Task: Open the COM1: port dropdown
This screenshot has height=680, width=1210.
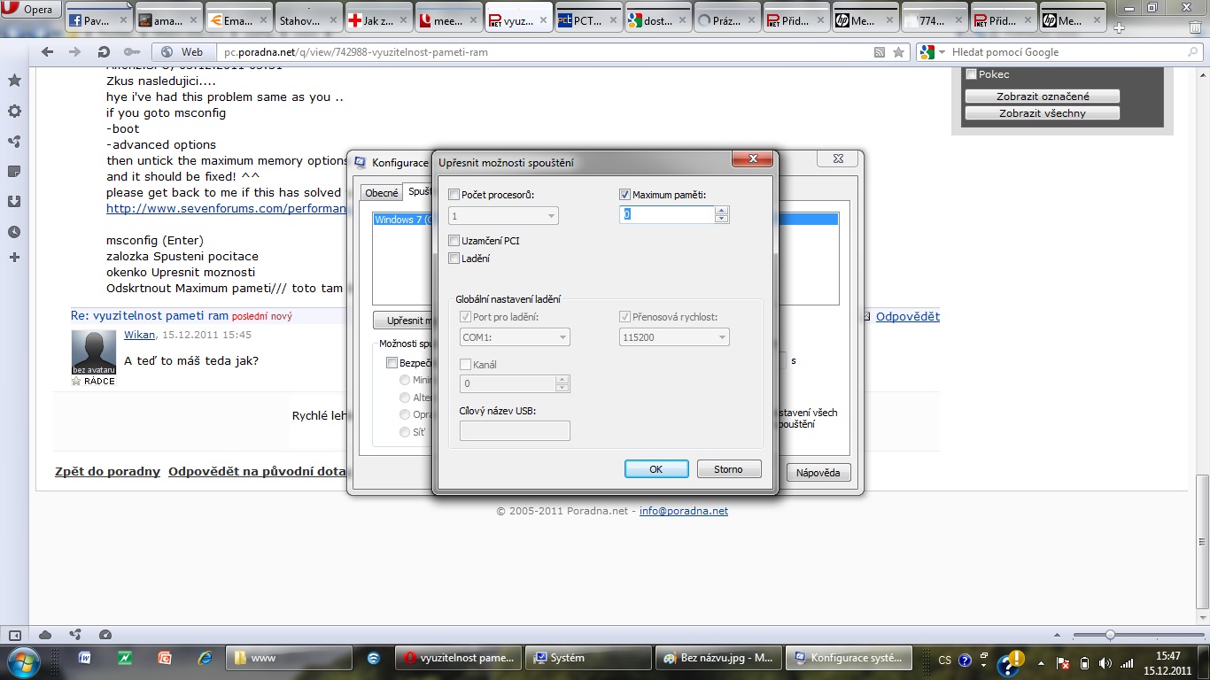Action: (515, 337)
